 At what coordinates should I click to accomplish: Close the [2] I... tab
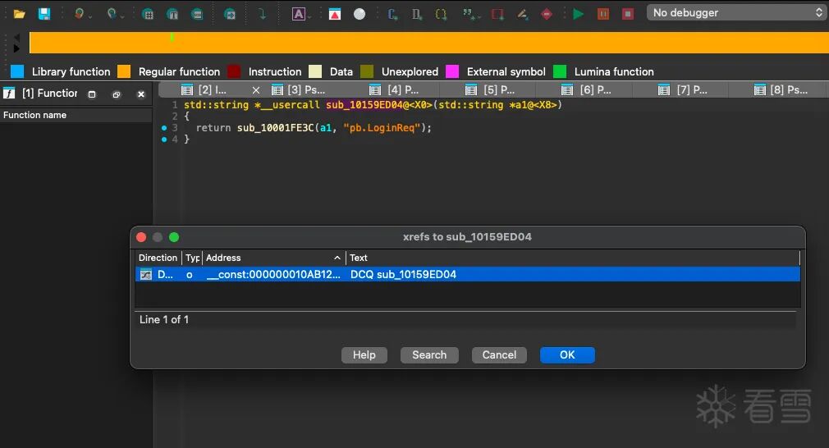click(x=256, y=89)
